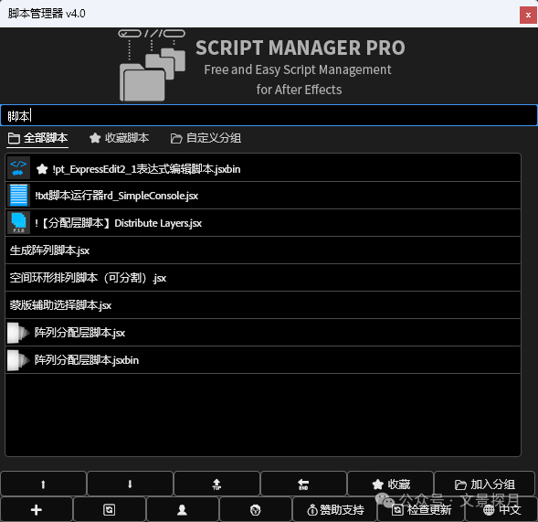Switch language with 中文 button
Screen dimensions: 538x522
point(501,509)
